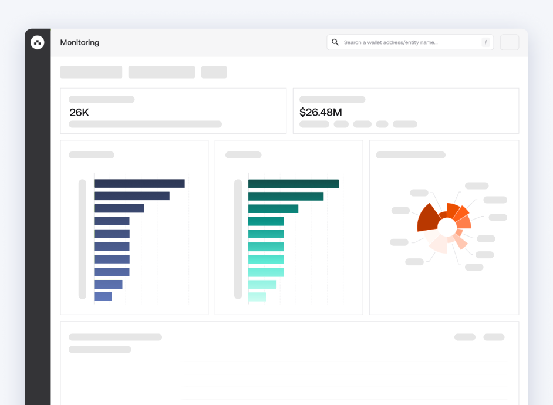Click the app logo in the dark sidebar
Image resolution: width=553 pixels, height=405 pixels.
pyautogui.click(x=38, y=42)
